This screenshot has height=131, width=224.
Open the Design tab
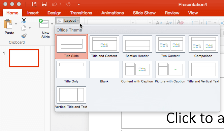coord(55,13)
